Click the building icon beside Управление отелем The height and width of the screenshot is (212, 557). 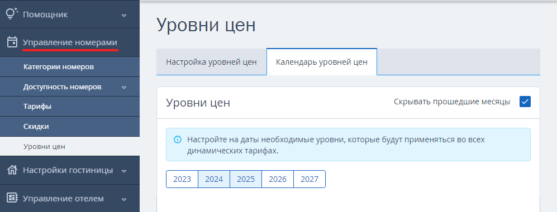[12, 198]
